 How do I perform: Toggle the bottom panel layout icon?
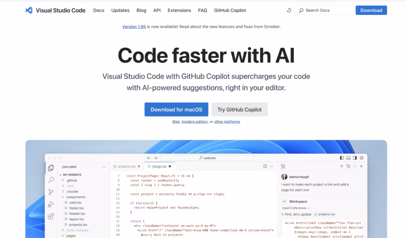pyautogui.click(x=348, y=158)
